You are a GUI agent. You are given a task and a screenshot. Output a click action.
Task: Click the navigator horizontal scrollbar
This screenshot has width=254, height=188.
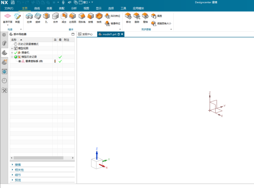pos(38,158)
